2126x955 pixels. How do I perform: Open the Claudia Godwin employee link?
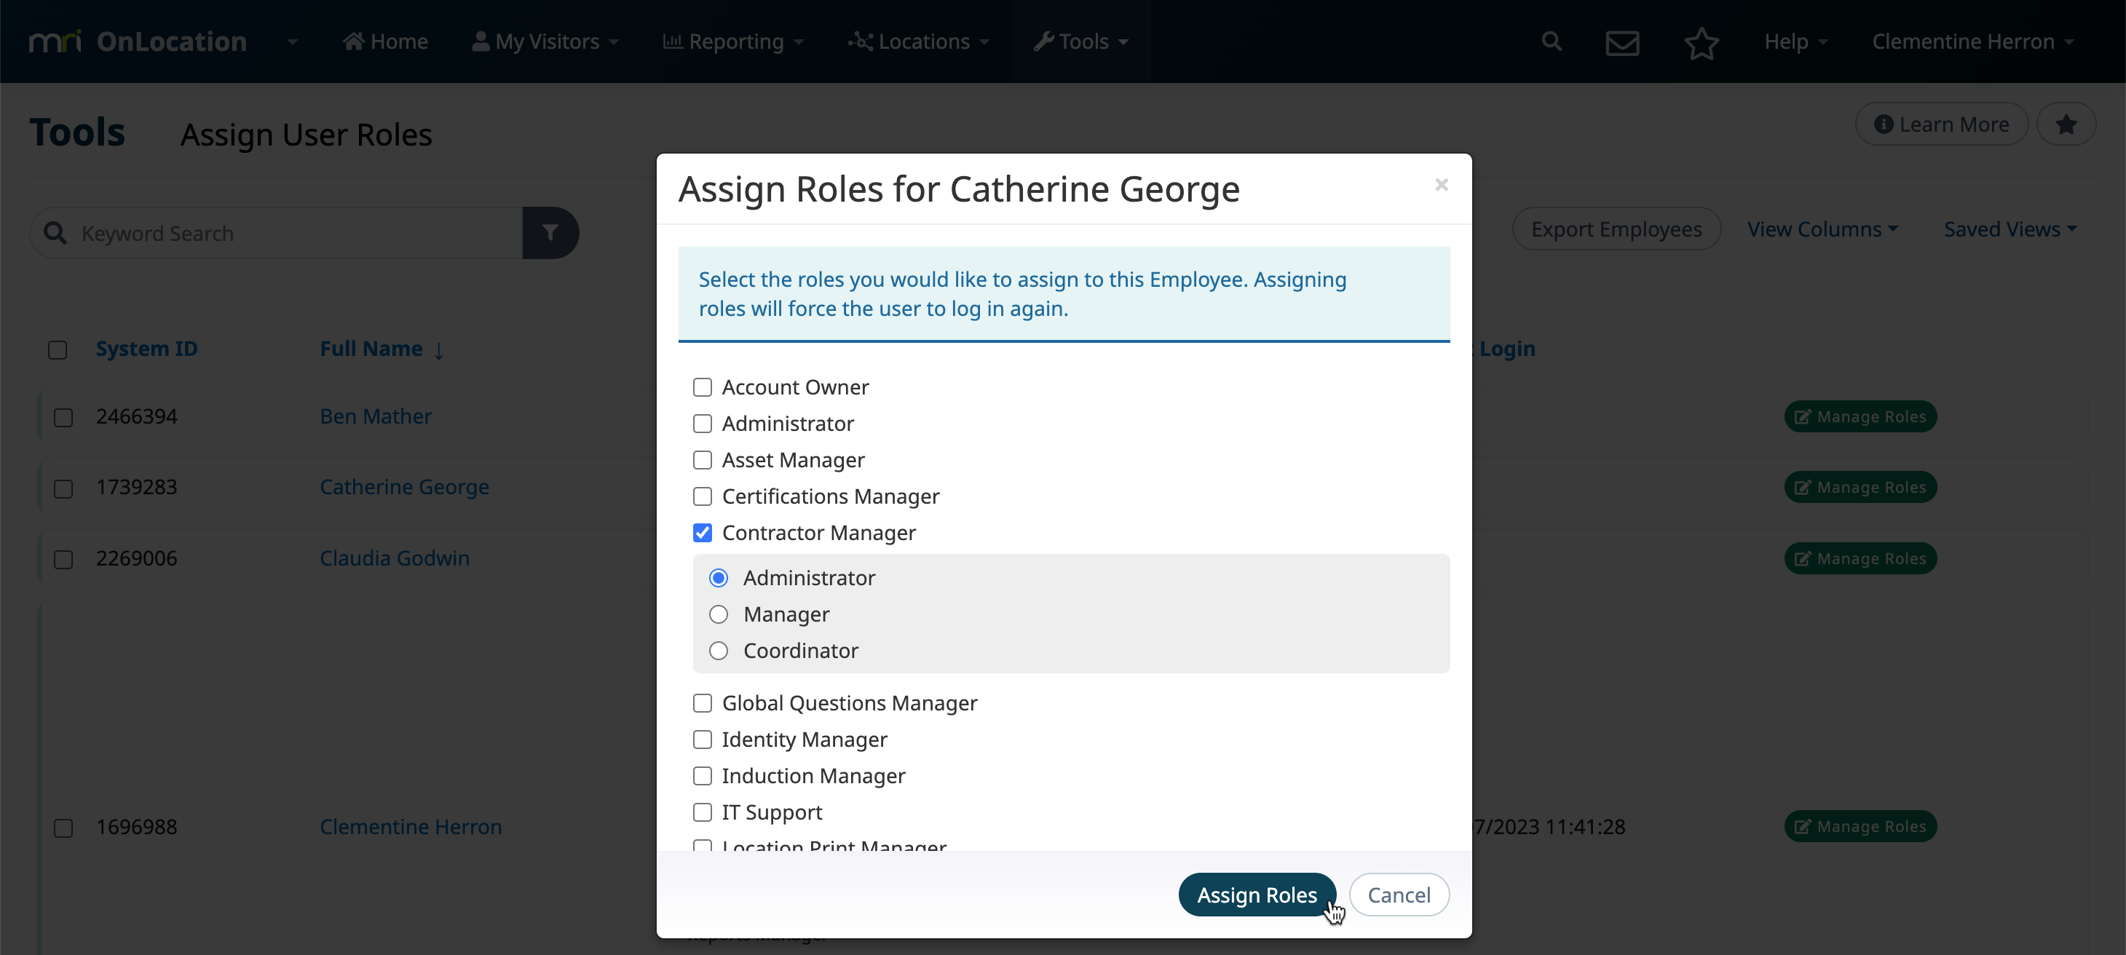pyautogui.click(x=395, y=558)
